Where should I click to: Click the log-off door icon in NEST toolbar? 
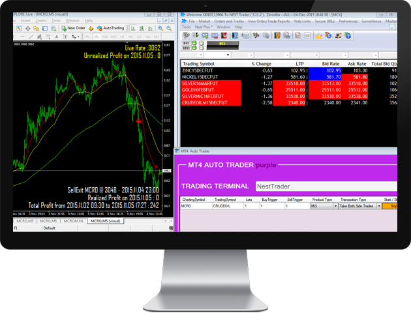(x=195, y=35)
